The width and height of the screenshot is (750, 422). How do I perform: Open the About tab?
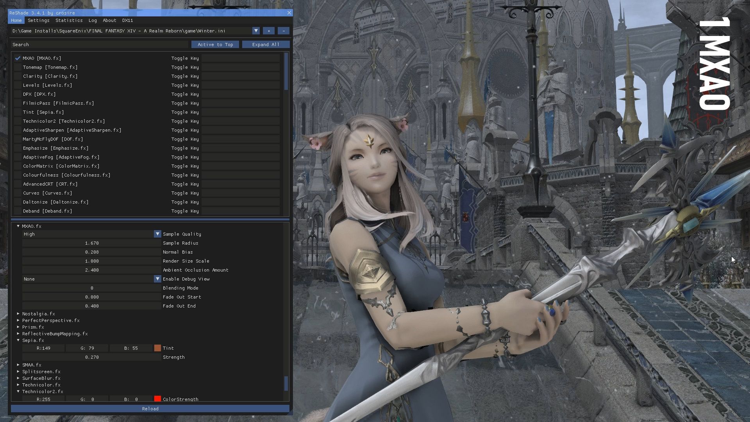(109, 20)
